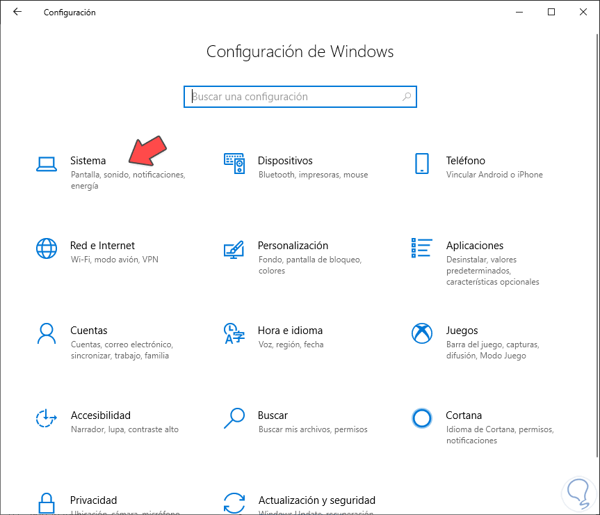Click the Buscar magnifier category icon
This screenshot has height=515, width=600.
coord(234,418)
